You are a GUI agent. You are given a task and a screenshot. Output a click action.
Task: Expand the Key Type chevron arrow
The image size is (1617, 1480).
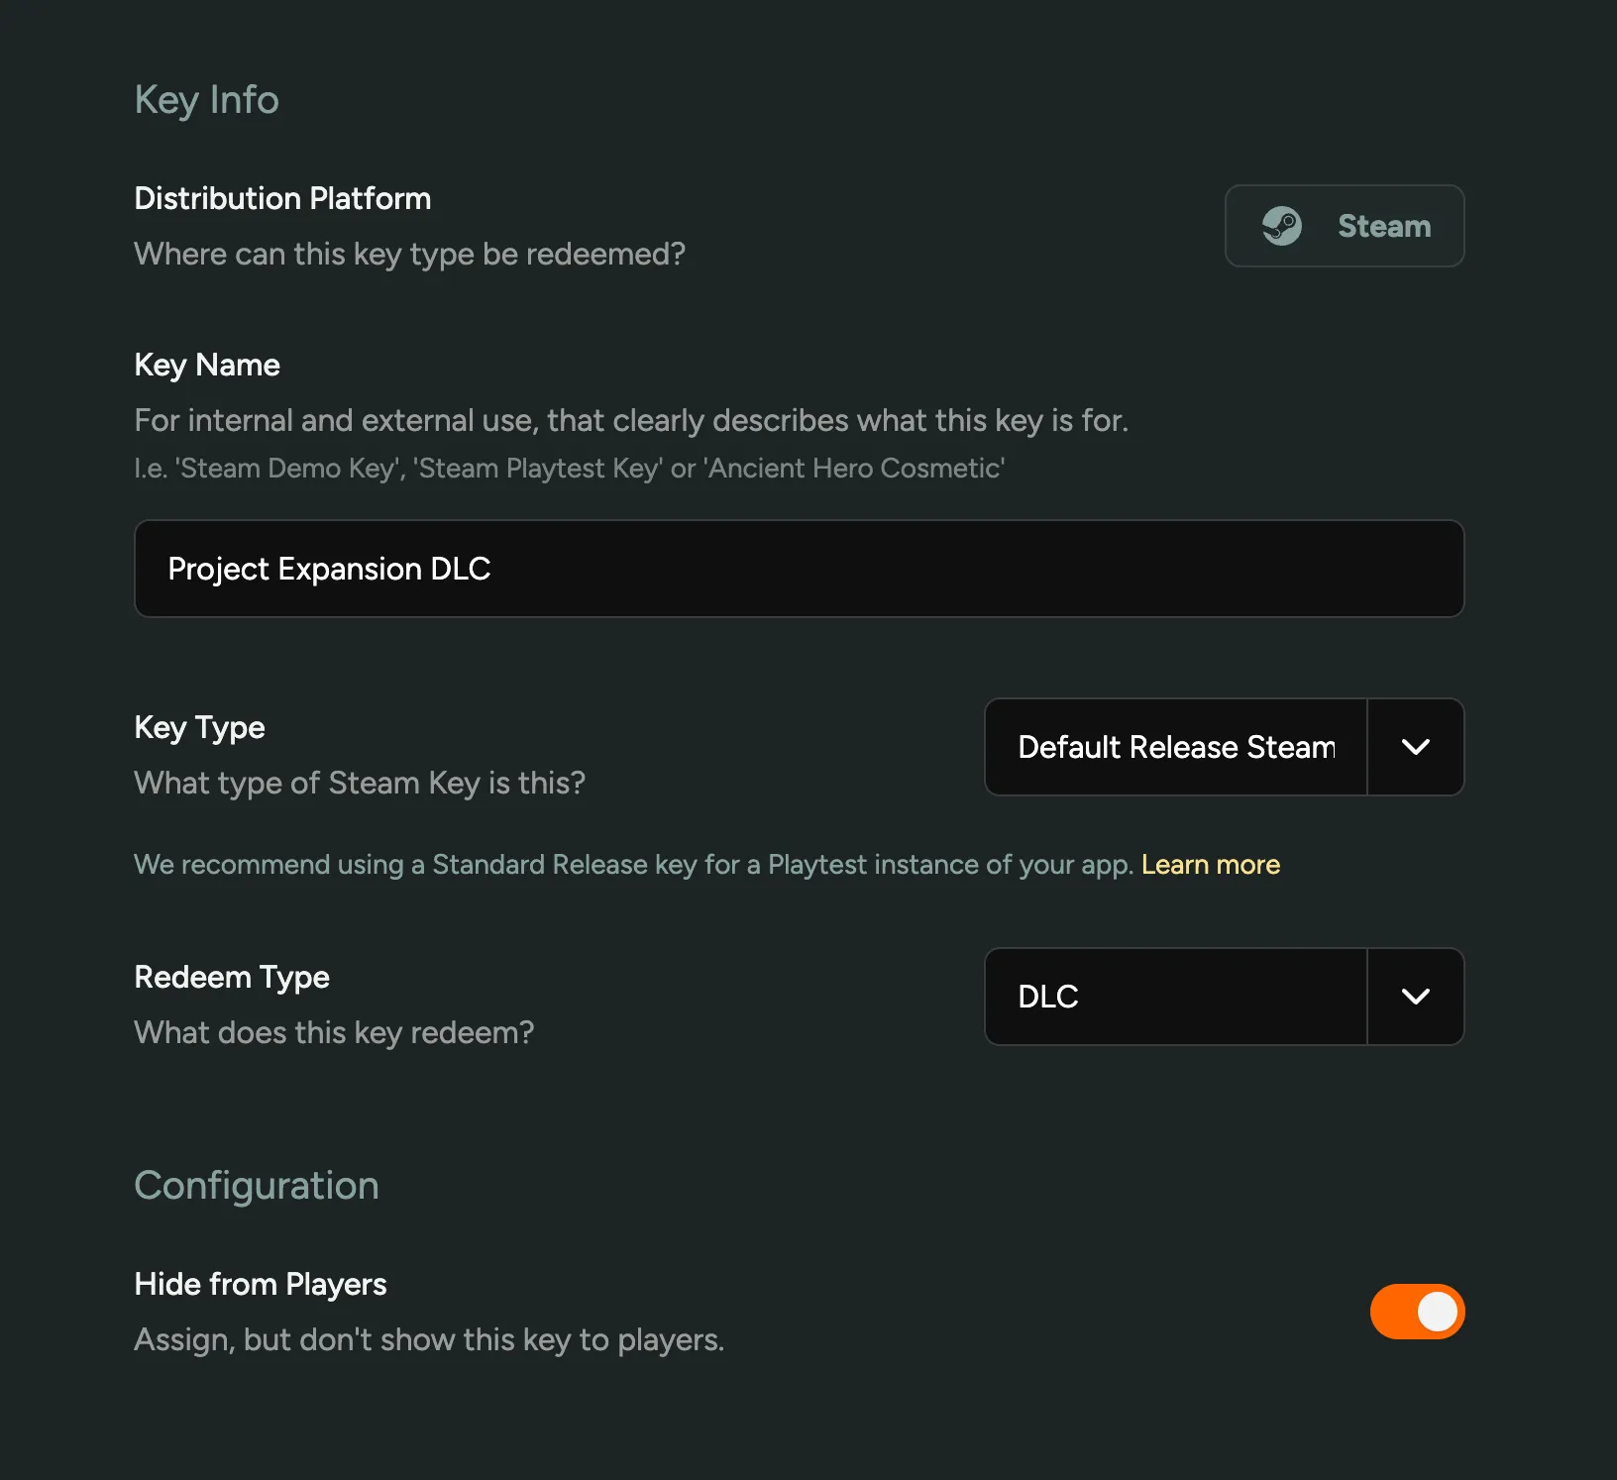tap(1415, 747)
